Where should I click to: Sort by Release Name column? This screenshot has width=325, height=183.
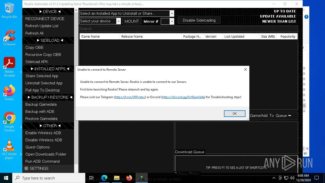(151, 37)
